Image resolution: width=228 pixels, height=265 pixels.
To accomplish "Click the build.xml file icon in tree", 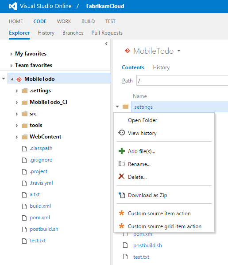I will click(x=24, y=206).
